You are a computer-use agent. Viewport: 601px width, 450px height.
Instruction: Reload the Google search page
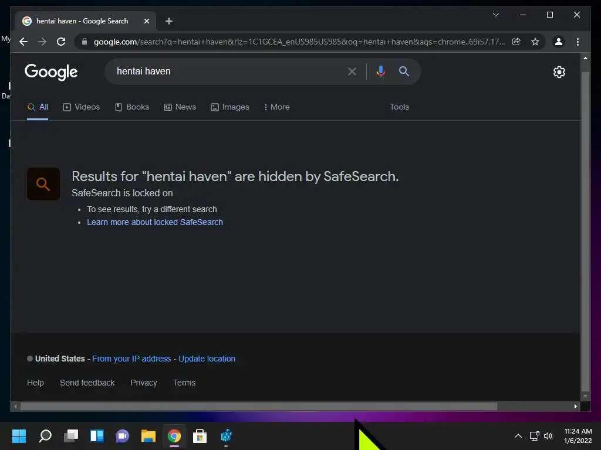point(61,42)
